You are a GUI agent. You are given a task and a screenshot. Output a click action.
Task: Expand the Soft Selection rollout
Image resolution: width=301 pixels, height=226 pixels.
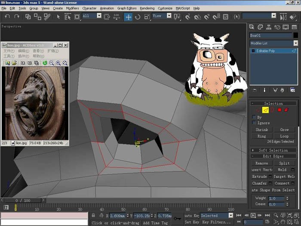pyautogui.click(x=273, y=150)
